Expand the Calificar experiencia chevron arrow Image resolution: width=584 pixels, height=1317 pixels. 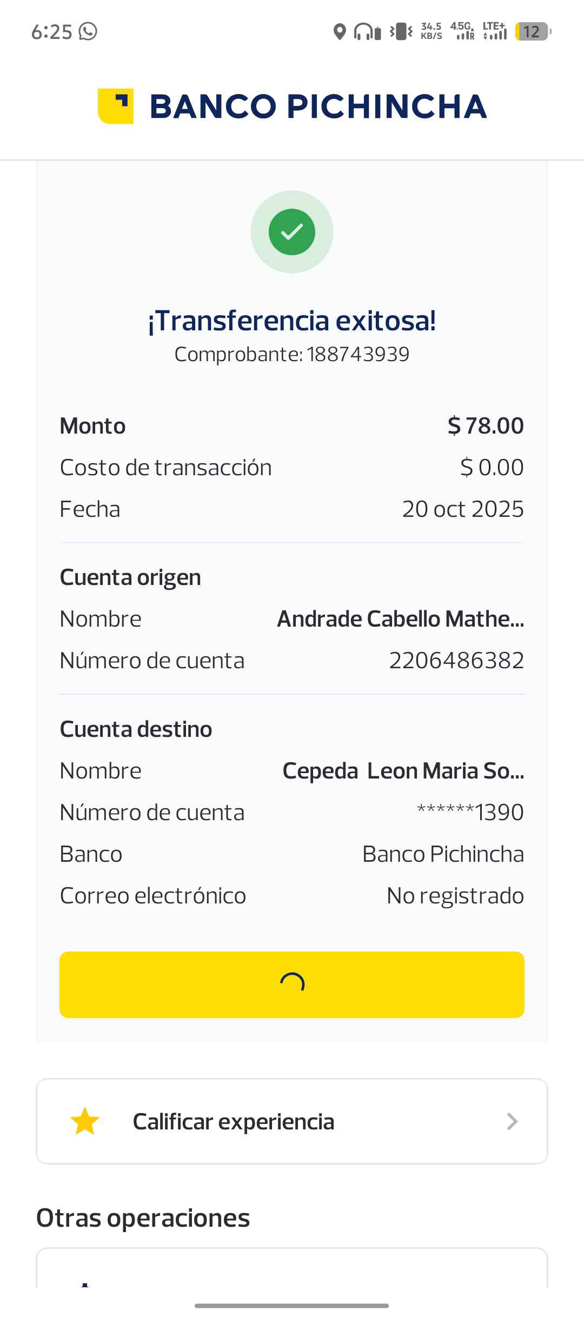click(512, 1122)
